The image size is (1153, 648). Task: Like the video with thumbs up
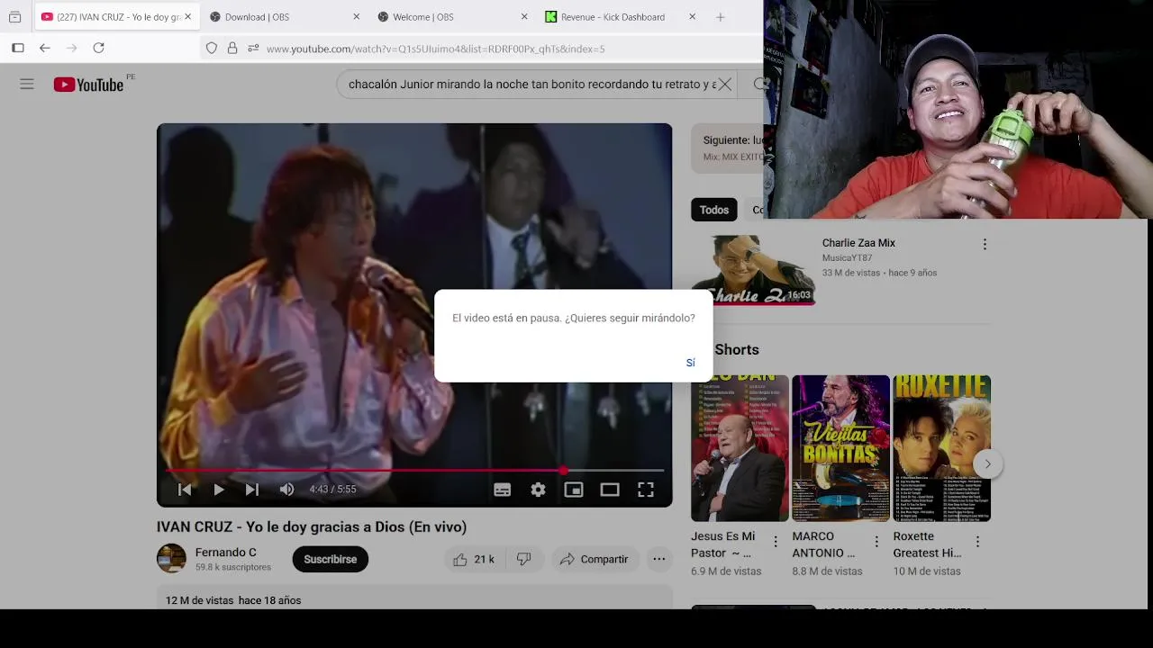tap(473, 559)
